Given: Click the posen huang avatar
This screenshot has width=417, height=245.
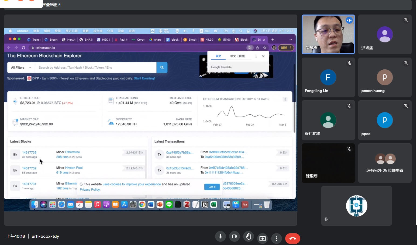Looking at the screenshot, I should tap(385, 77).
